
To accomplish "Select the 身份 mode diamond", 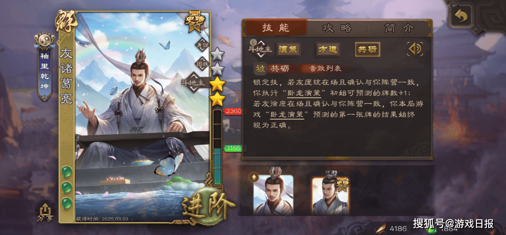I will pyautogui.click(x=203, y=45).
